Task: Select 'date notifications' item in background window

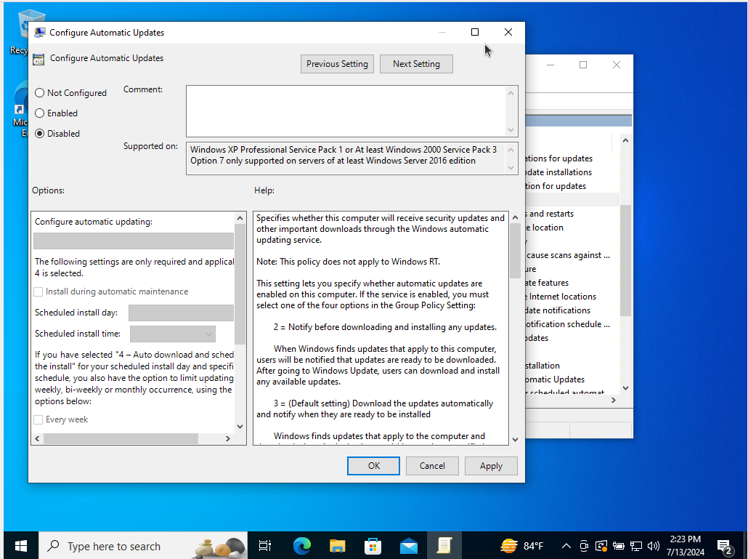Action: point(558,311)
